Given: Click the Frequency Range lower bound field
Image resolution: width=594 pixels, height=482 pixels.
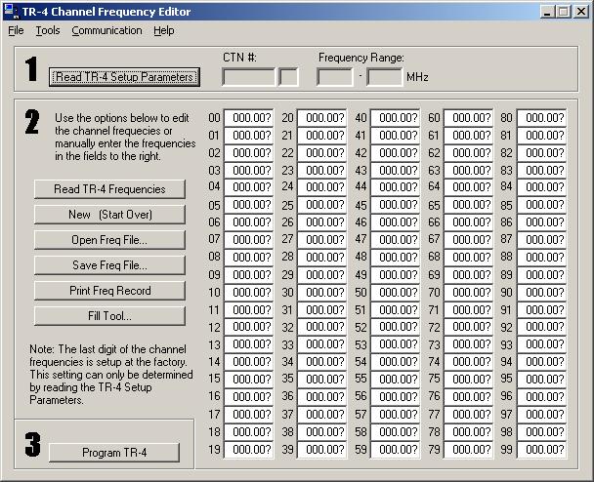Looking at the screenshot, I should tap(335, 77).
